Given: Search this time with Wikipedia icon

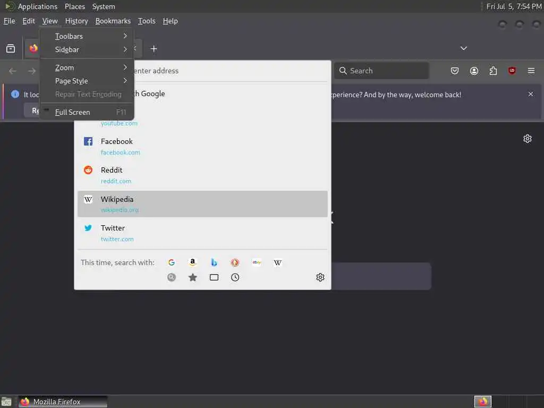Looking at the screenshot, I should pyautogui.click(x=277, y=262).
